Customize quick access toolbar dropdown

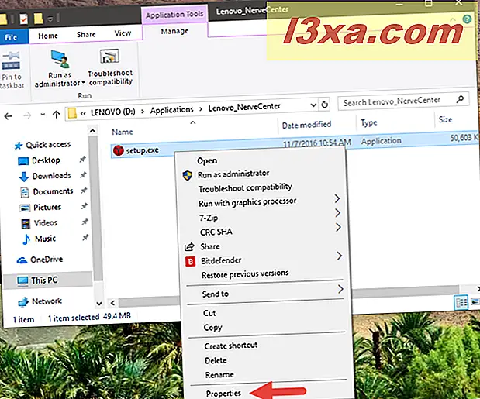coord(50,19)
